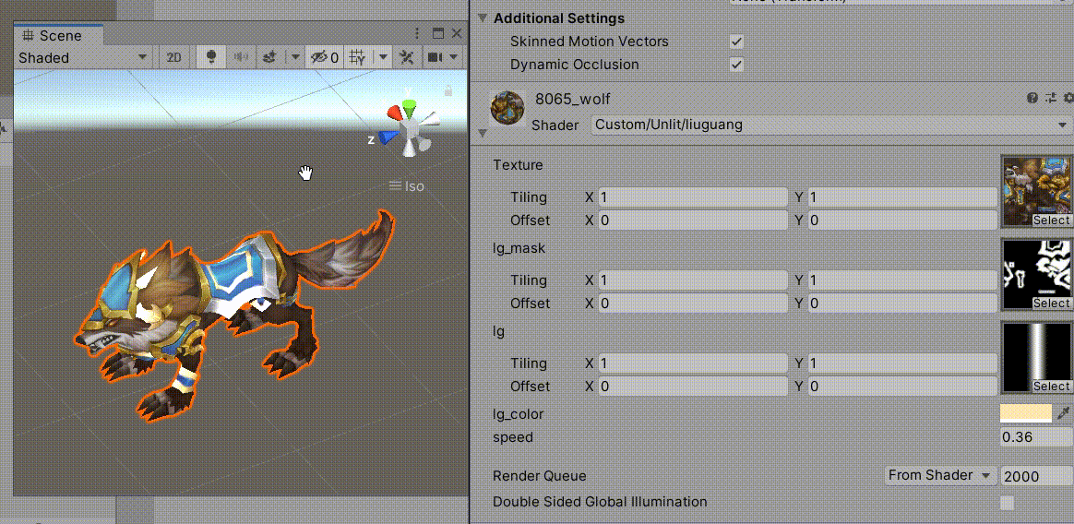Click the lg Offset Y field
Screen dimensions: 1074x524
902,387
